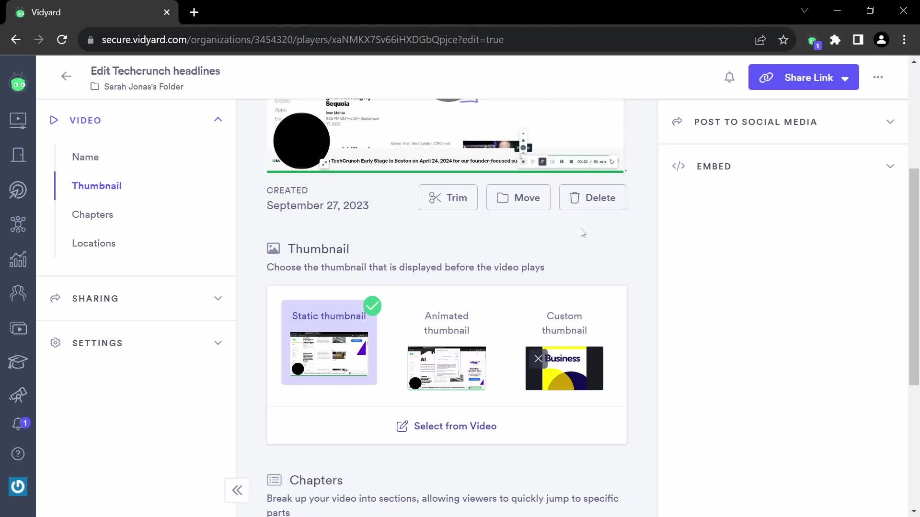Viewport: 920px width, 517px height.
Task: Click the Delete button
Action: pyautogui.click(x=592, y=198)
